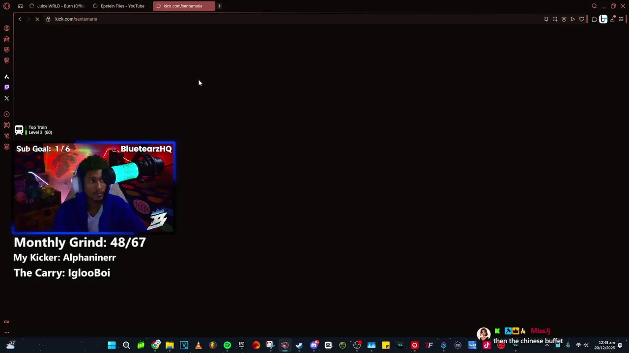Show hidden system tray icons
The height and width of the screenshot is (353, 629).
coord(547,345)
